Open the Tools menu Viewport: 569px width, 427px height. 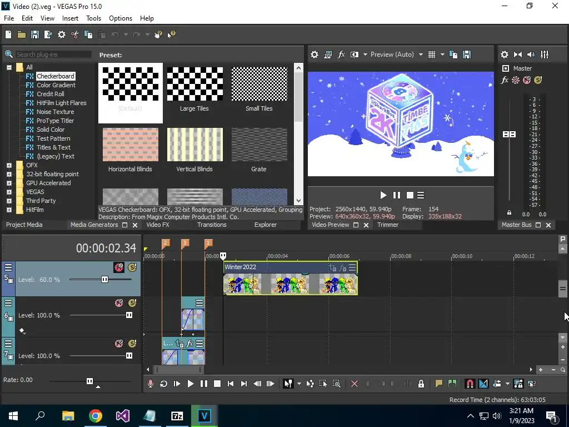coord(93,18)
